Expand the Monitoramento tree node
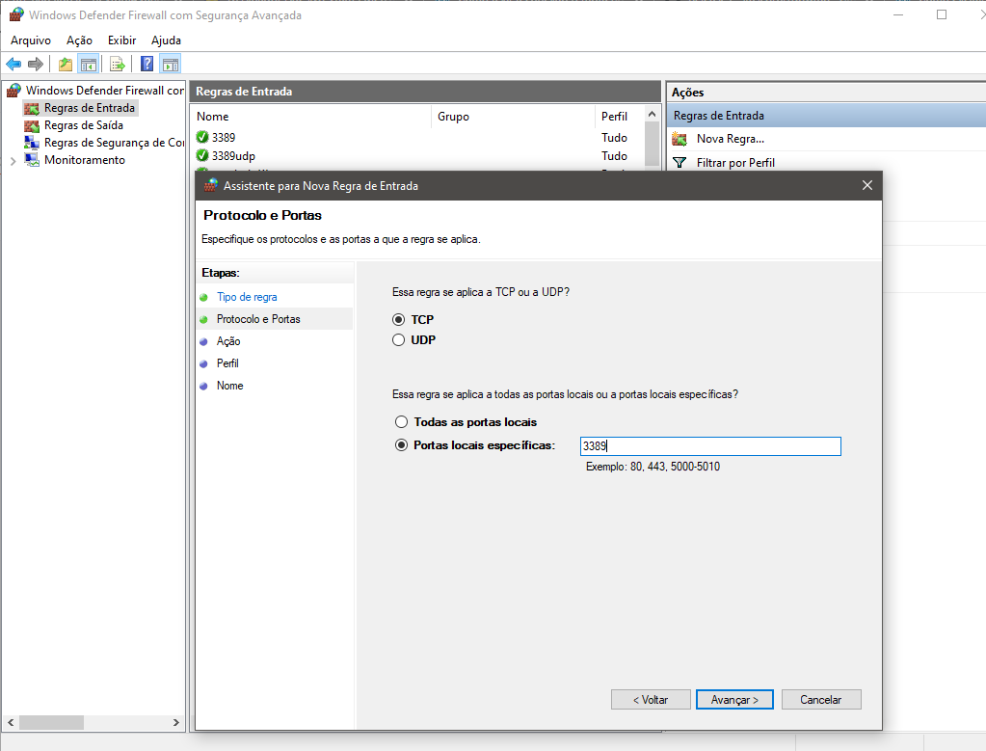Image resolution: width=986 pixels, height=751 pixels. click(13, 160)
